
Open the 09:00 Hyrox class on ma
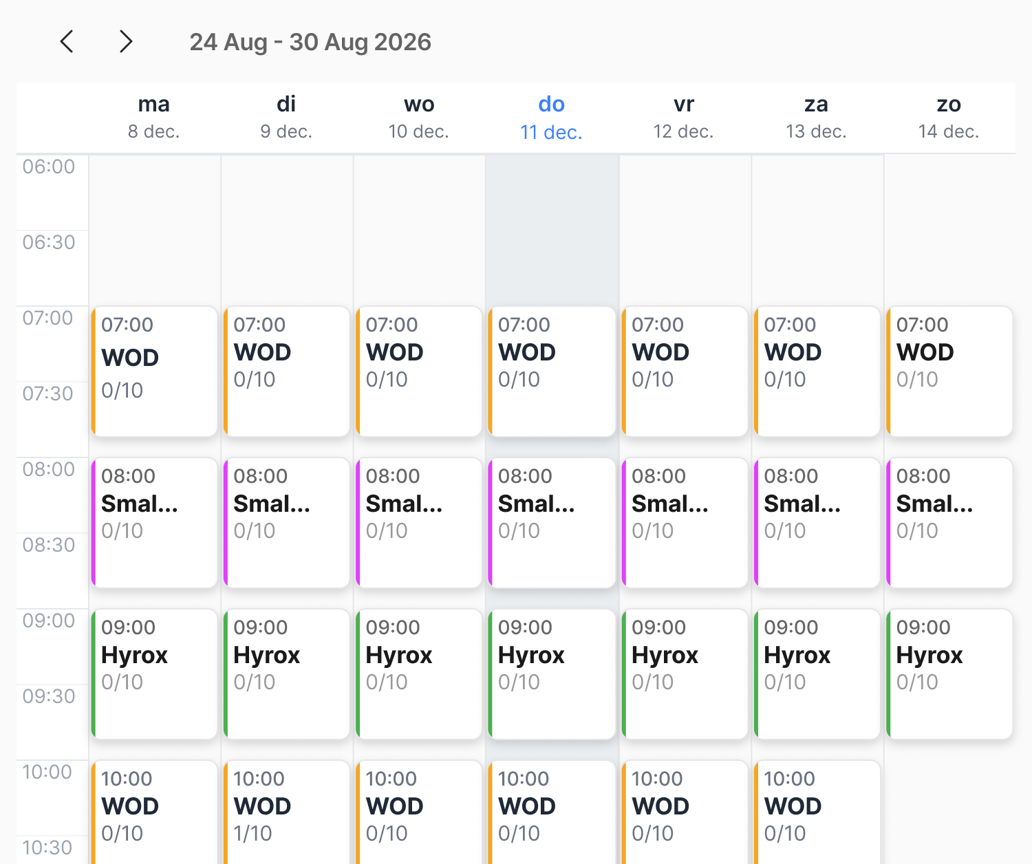(x=154, y=674)
